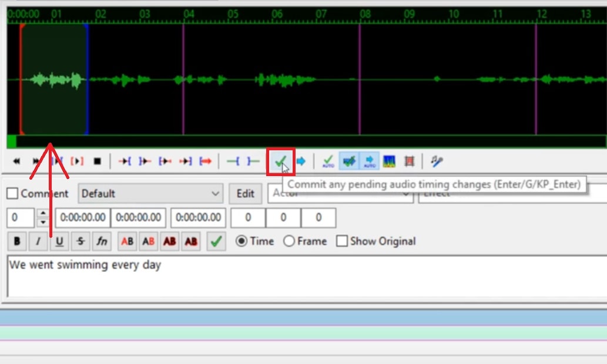Decrease layer with stepper down arrow
The width and height of the screenshot is (607, 364).
click(x=43, y=223)
